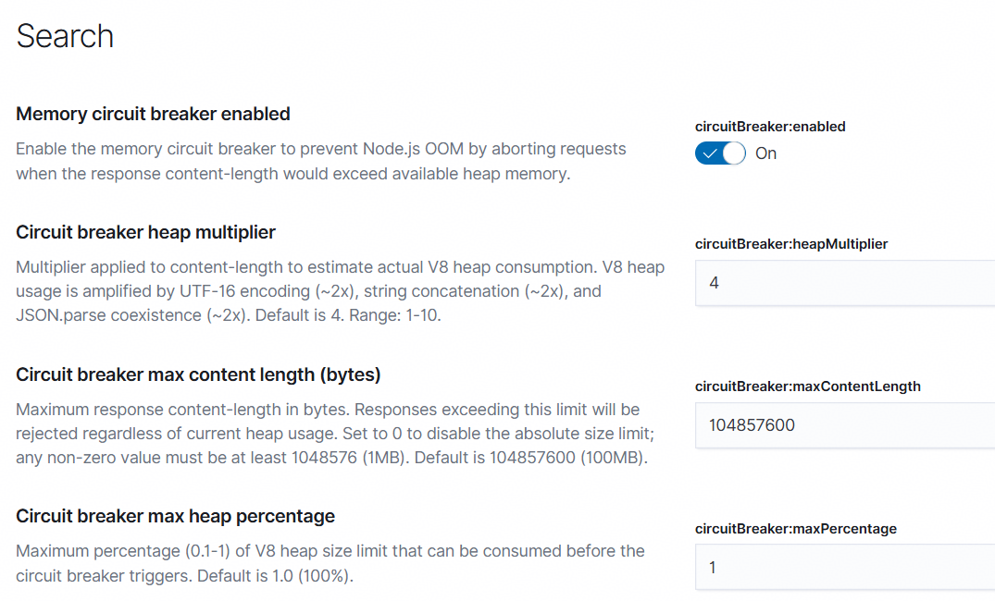
Task: Click the white knob of the enabled switch
Action: click(734, 153)
